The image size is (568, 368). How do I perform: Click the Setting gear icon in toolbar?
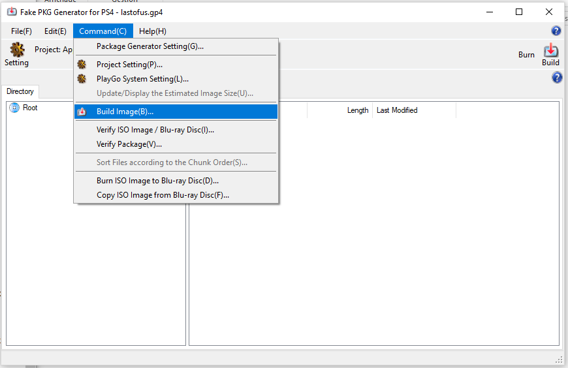(x=17, y=50)
